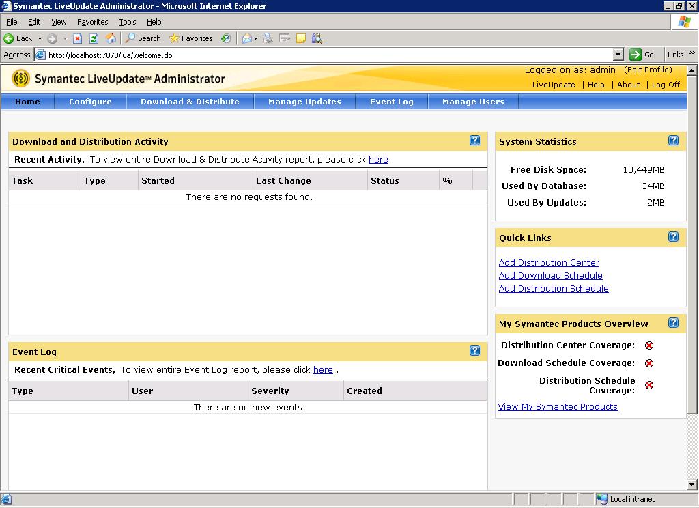The width and height of the screenshot is (699, 508).
Task: Open the Address bar dropdown list
Action: coord(616,54)
